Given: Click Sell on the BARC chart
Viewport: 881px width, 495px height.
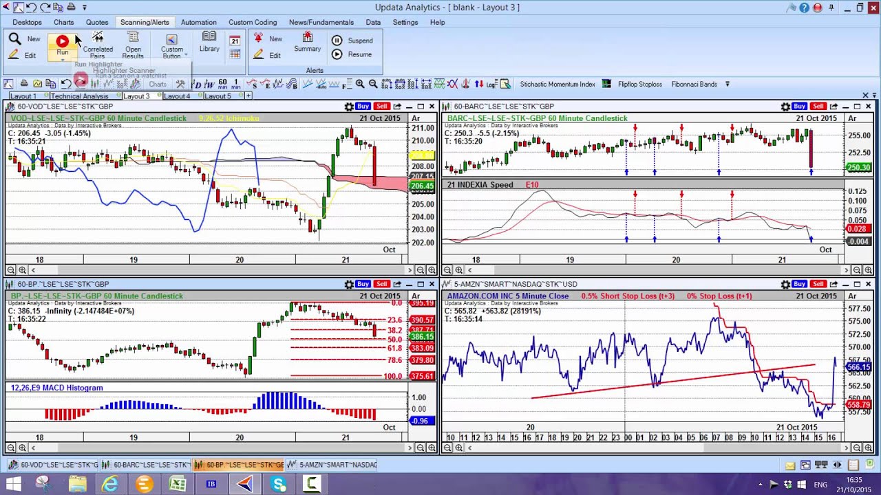Looking at the screenshot, I should [818, 107].
